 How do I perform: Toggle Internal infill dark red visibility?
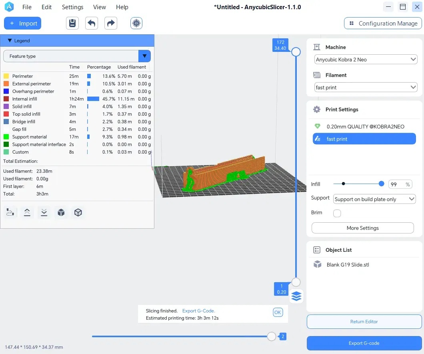tap(6, 99)
